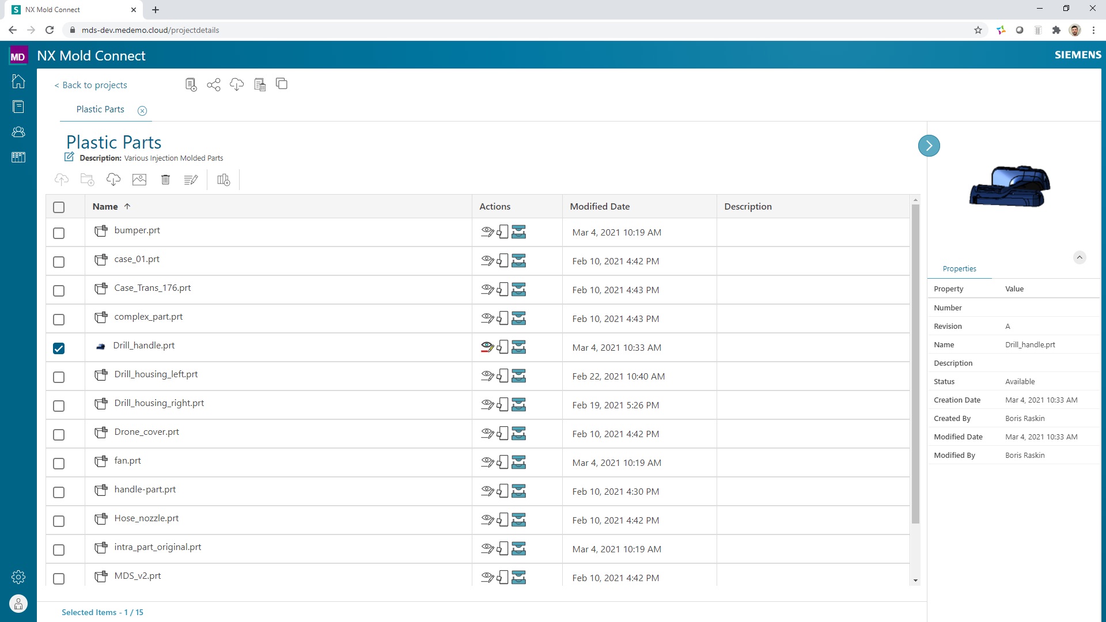Open intra_part_original.prt file name
Viewport: 1106px width, 622px height.
tap(158, 547)
